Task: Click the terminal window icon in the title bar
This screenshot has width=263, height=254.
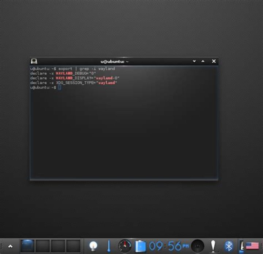Action: click(x=34, y=61)
